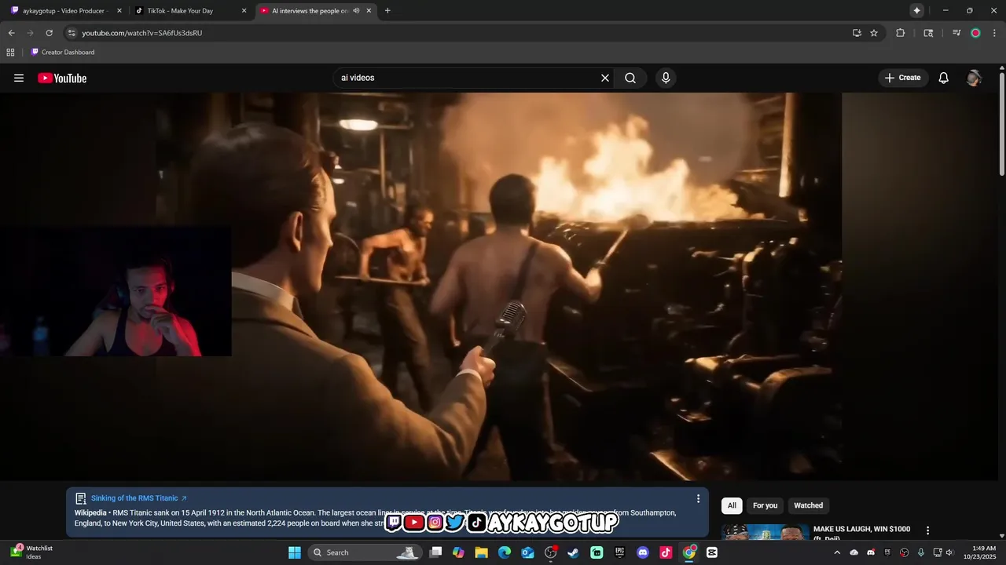Open the Windows Start menu
The width and height of the screenshot is (1006, 565).
coord(295,552)
